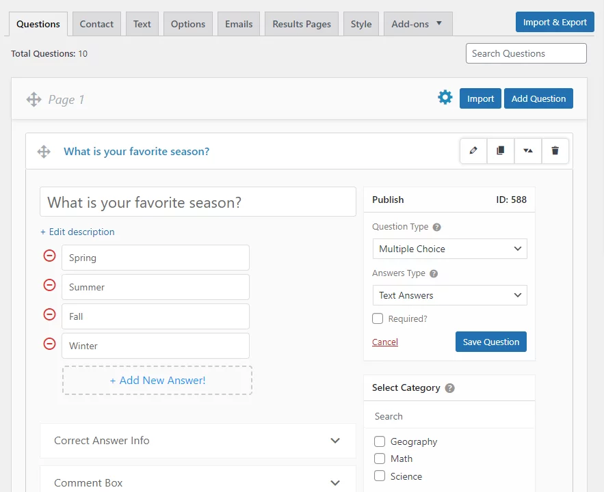
Task: Click the category Search field
Action: pyautogui.click(x=449, y=416)
